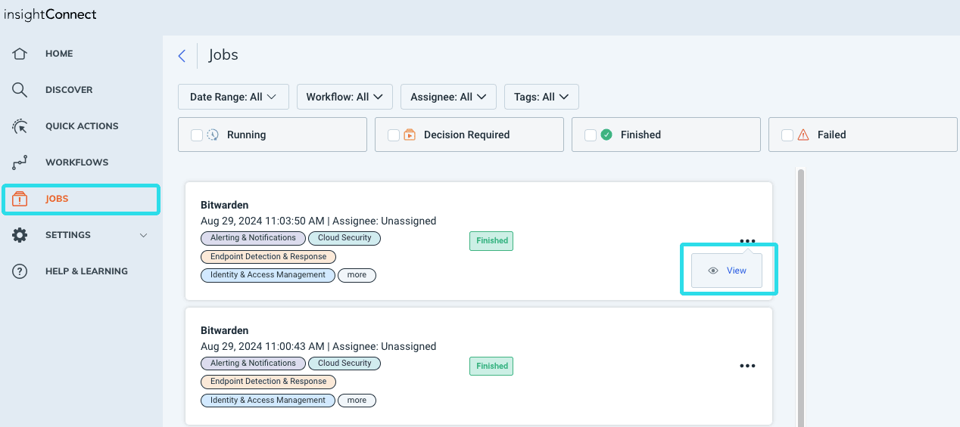Click the Discover magnifier icon

pos(20,90)
